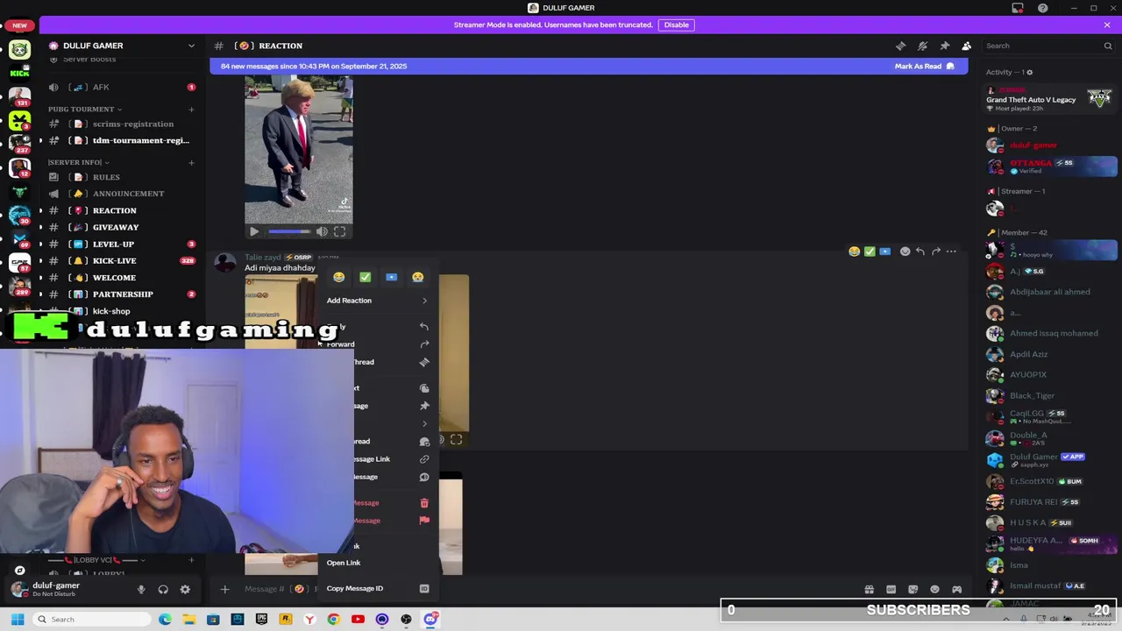Toggle headphones deafen in user panel
Image resolution: width=1122 pixels, height=631 pixels.
pyautogui.click(x=163, y=590)
